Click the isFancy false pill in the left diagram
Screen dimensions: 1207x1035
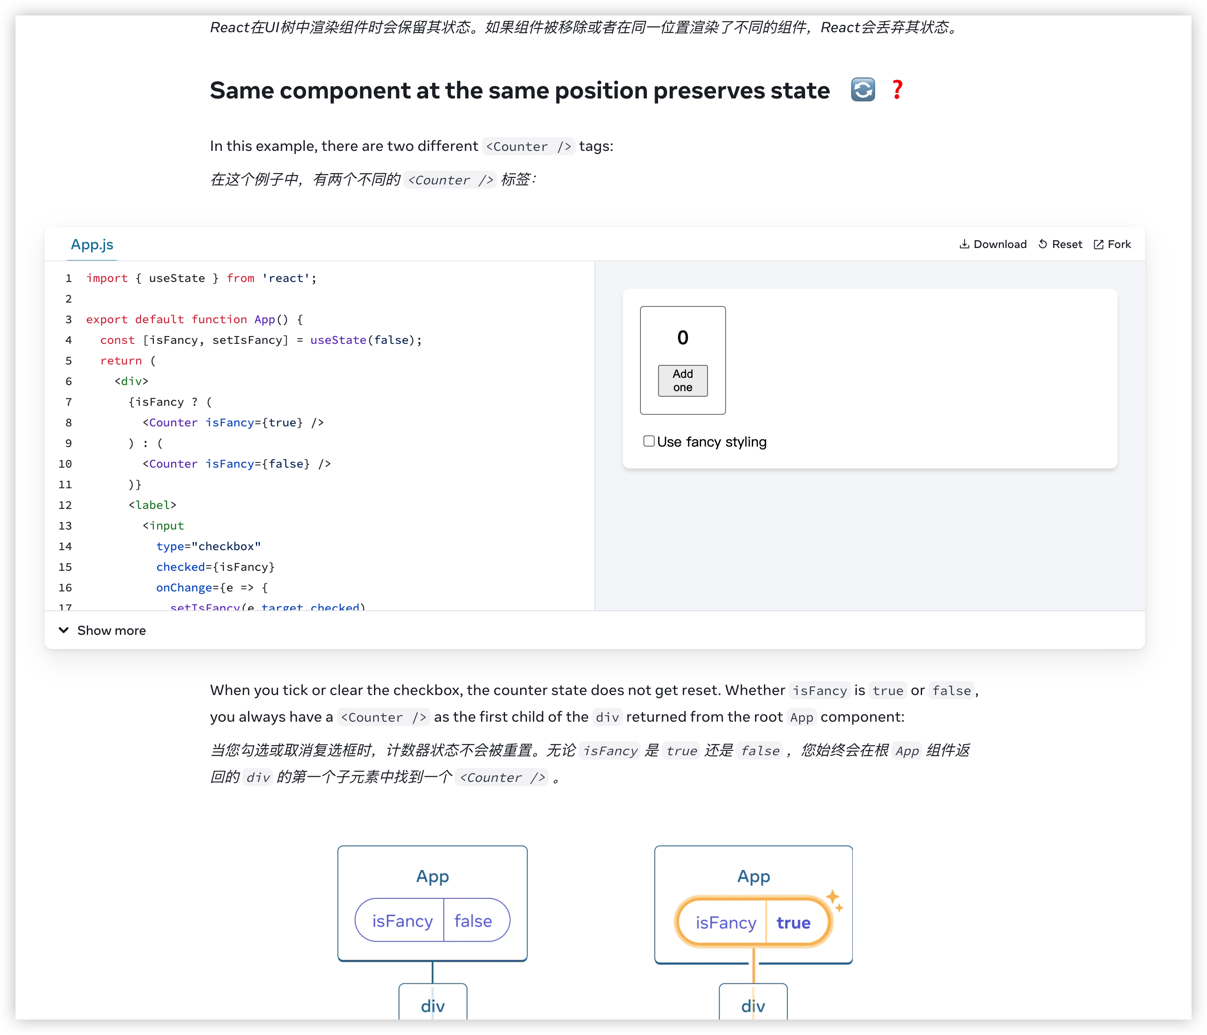coord(432,920)
